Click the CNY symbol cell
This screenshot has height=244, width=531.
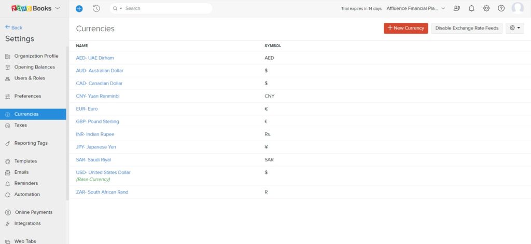pos(270,96)
